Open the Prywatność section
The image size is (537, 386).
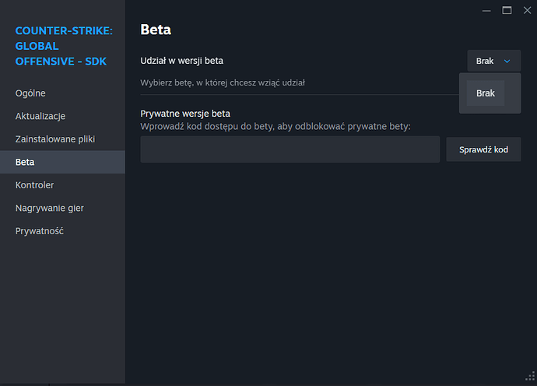62,231
